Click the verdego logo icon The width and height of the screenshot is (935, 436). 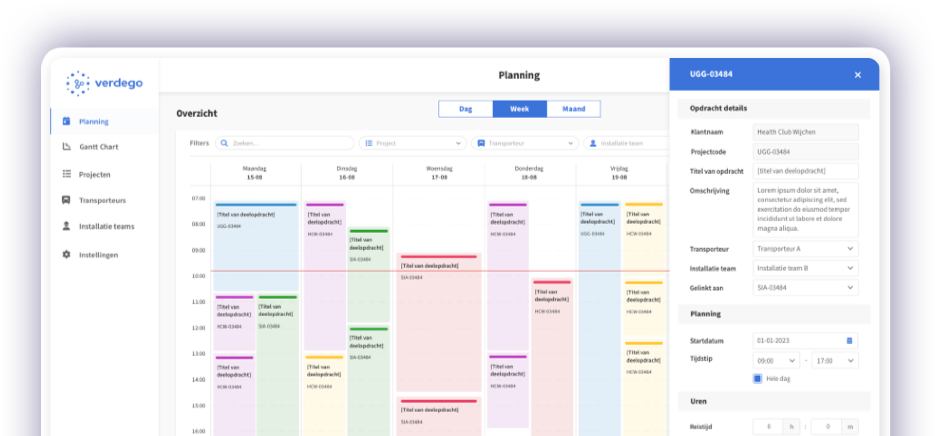(78, 84)
